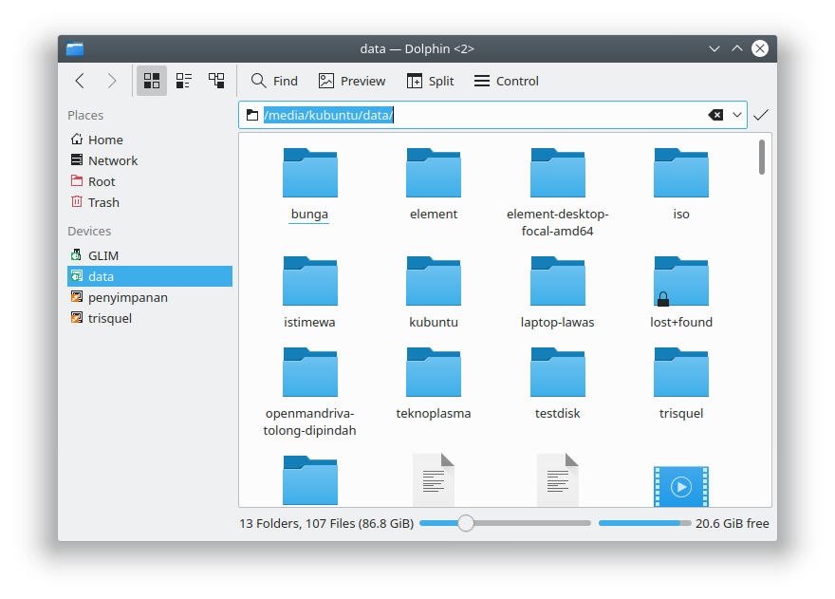Click the Dolphin window icon in titlebar
This screenshot has height=599, width=835.
click(x=75, y=49)
